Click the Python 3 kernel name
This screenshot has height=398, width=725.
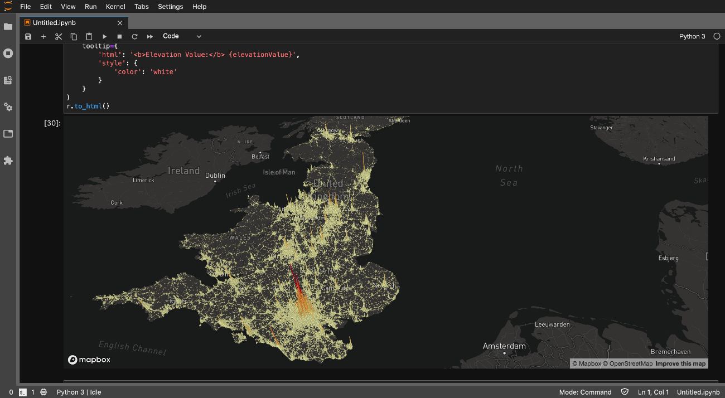[x=692, y=36]
